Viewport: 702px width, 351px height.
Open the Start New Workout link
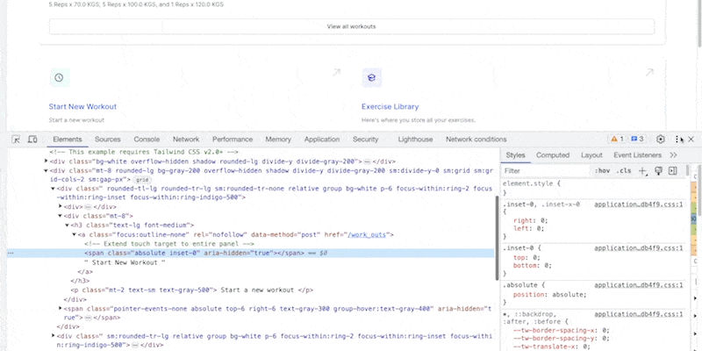tap(82, 106)
